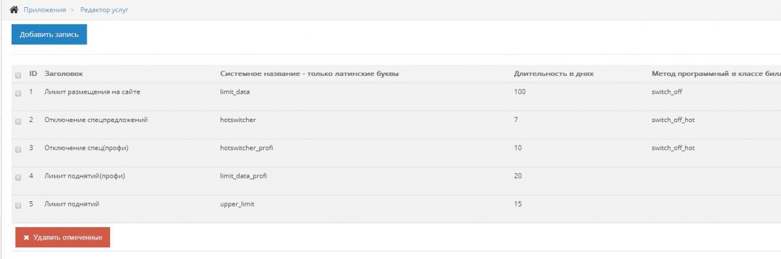
Task: Click the Удалить отмеченные button
Action: pos(62,238)
